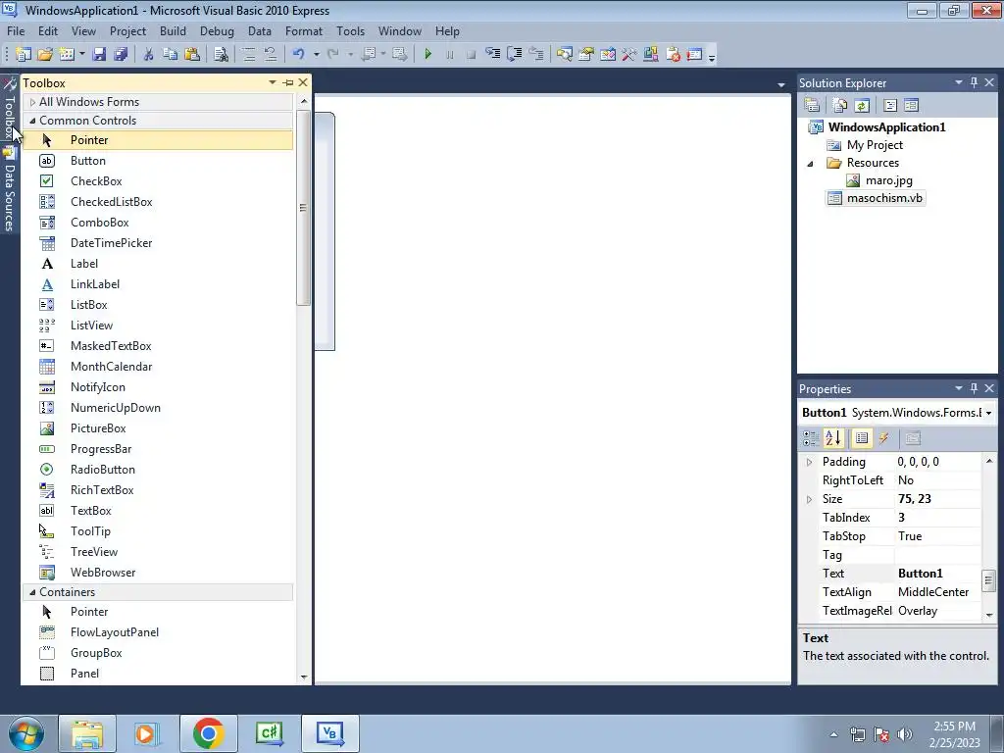This screenshot has width=1004, height=753.
Task: Click the Toolbox vertical scrollbar thumb
Action: tap(304, 208)
